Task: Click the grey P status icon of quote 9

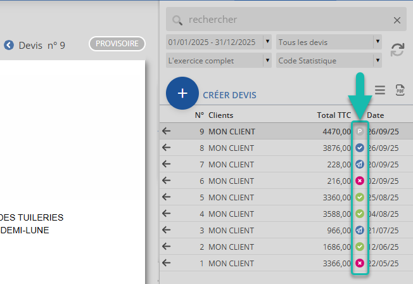Action: point(360,132)
